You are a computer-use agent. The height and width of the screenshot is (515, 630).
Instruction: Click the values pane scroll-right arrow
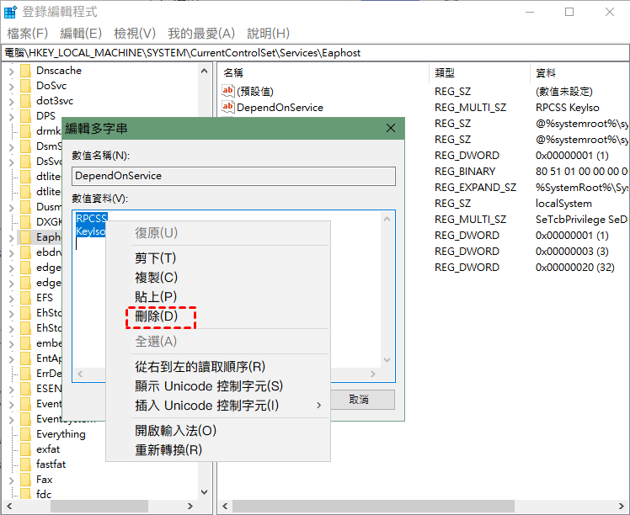point(622,507)
